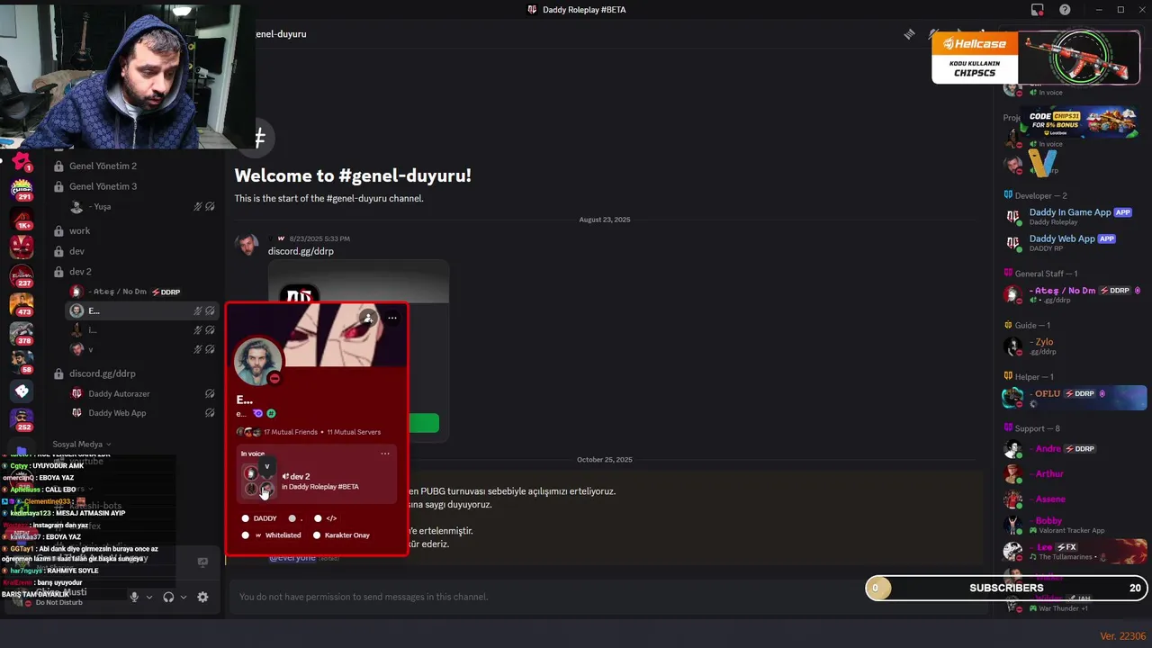Open the locked work channel

[x=135, y=230]
